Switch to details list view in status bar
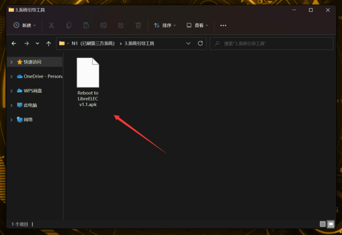The width and height of the screenshot is (342, 235). (323, 224)
